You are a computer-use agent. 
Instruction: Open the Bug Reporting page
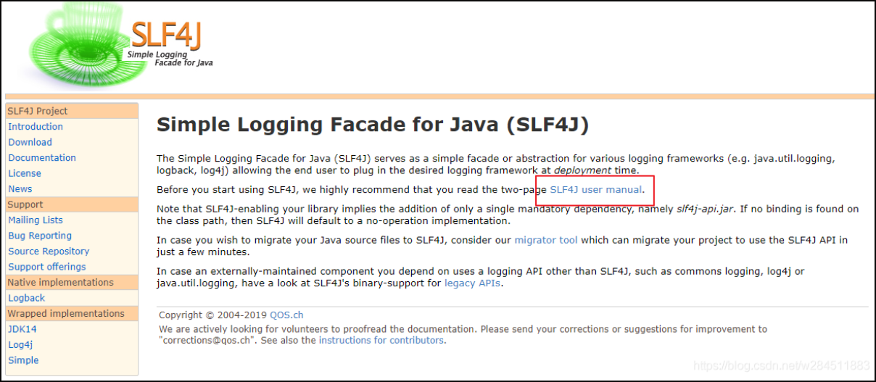[40, 236]
